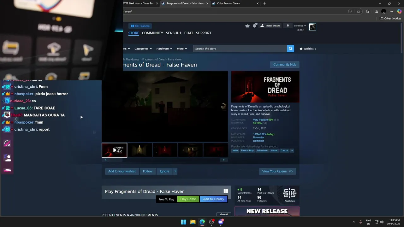Click the Windows platform icon in Play section

click(226, 191)
